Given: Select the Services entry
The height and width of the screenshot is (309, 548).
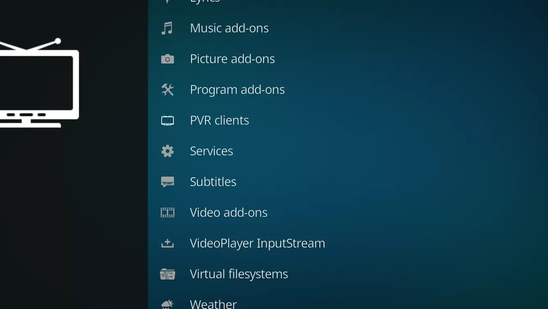Looking at the screenshot, I should click(x=211, y=151).
